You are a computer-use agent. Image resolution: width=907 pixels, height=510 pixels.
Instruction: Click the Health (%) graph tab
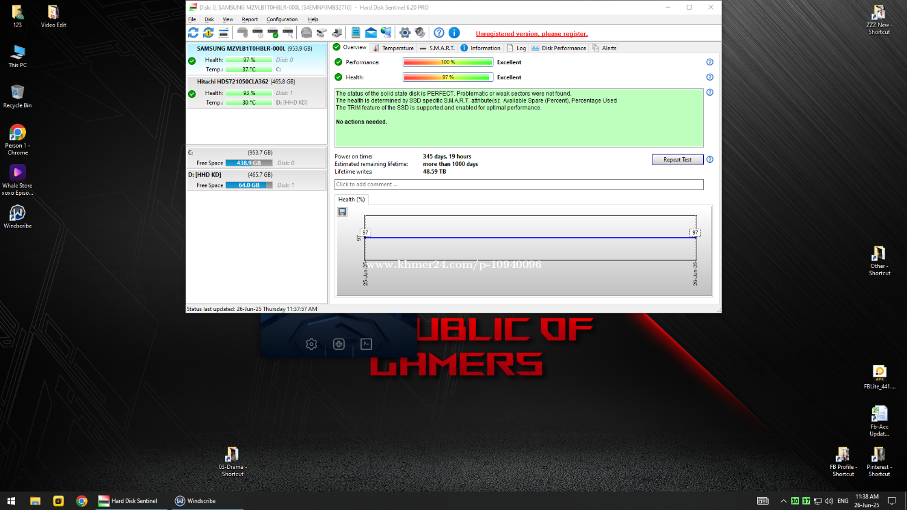pyautogui.click(x=351, y=200)
